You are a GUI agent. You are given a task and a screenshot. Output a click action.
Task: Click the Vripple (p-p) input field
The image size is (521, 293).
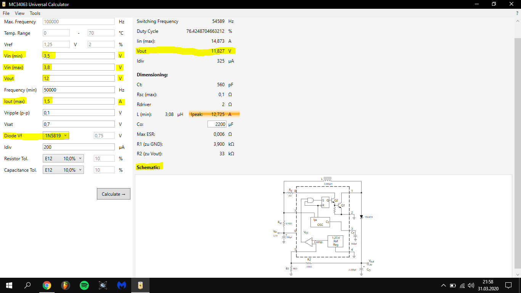(79, 113)
